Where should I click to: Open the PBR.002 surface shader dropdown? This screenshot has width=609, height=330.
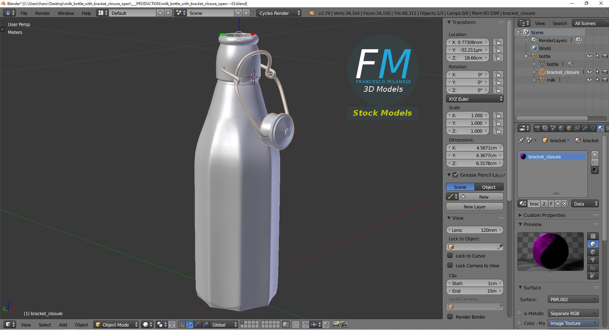point(573,299)
